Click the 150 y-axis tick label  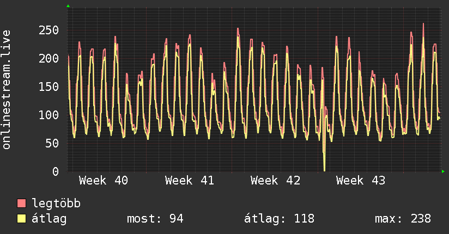click(x=48, y=87)
